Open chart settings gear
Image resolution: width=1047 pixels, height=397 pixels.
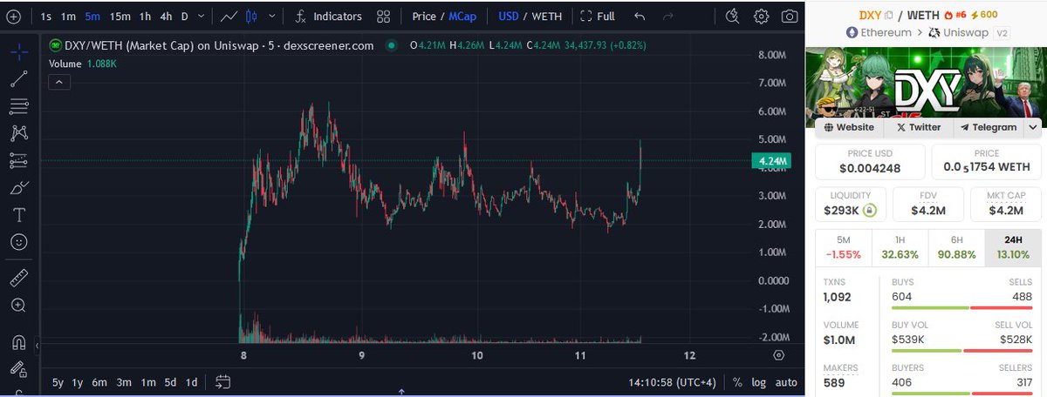(761, 16)
